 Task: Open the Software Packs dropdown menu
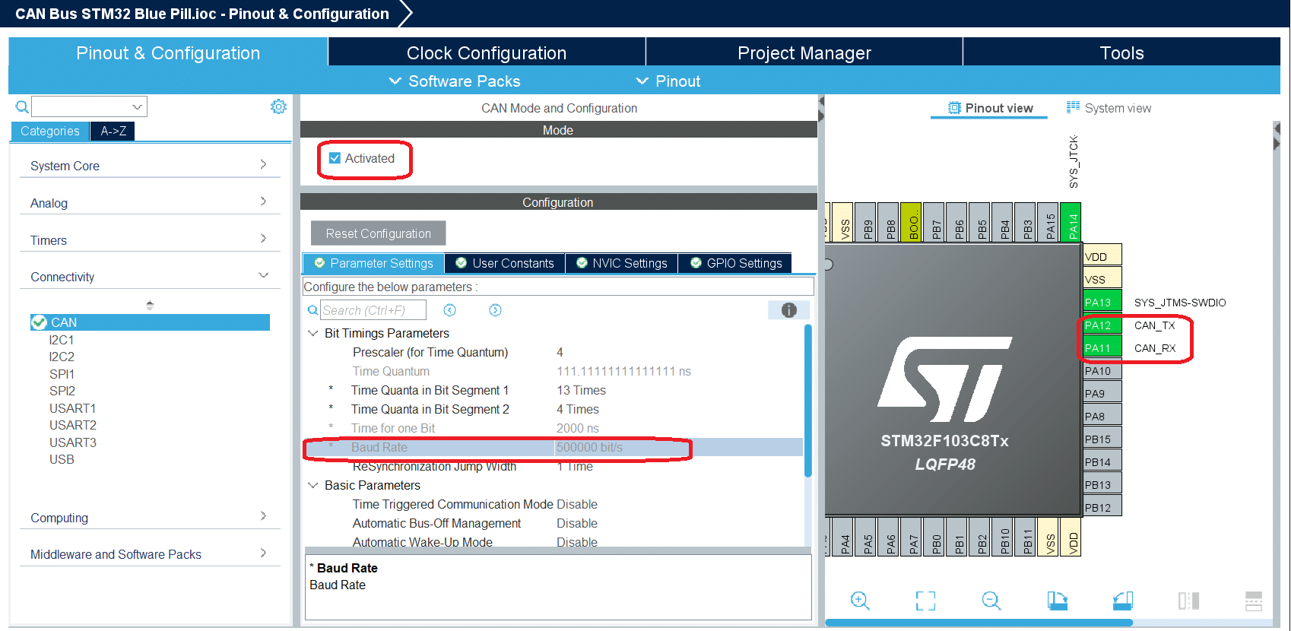tap(455, 81)
